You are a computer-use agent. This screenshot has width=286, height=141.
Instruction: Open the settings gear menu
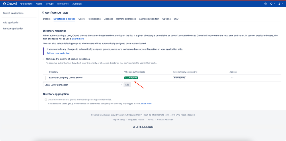pos(273,4)
